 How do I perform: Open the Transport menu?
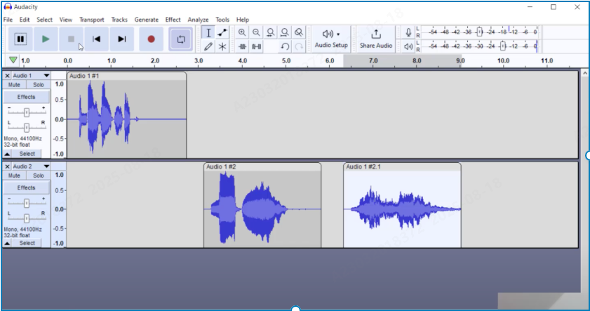coord(91,20)
